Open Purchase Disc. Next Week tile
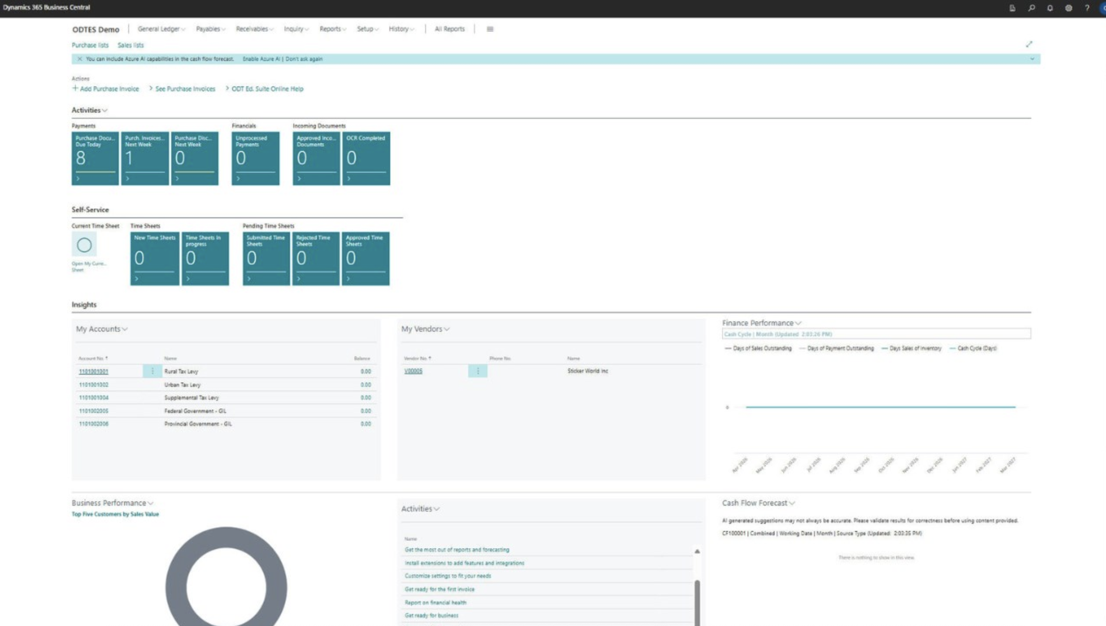The width and height of the screenshot is (1106, 626). [195, 159]
